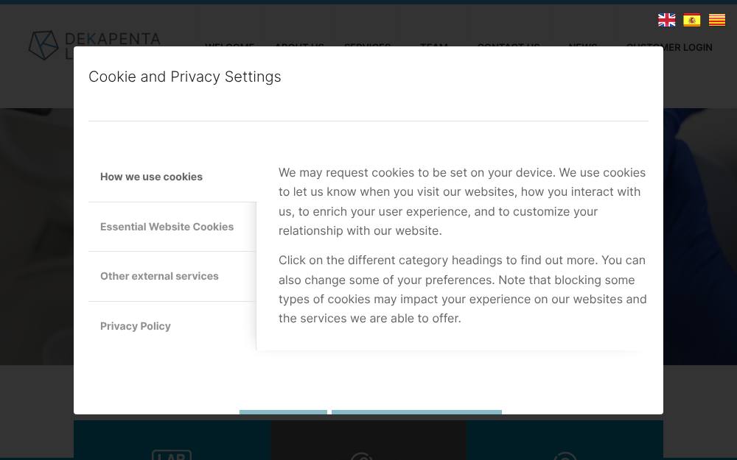Click the paragraph starting 'Click on the different'
The width and height of the screenshot is (737, 460).
click(x=463, y=289)
